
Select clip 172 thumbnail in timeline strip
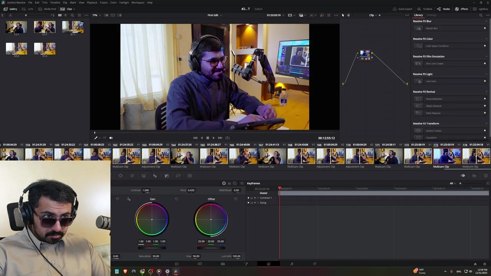[418, 156]
